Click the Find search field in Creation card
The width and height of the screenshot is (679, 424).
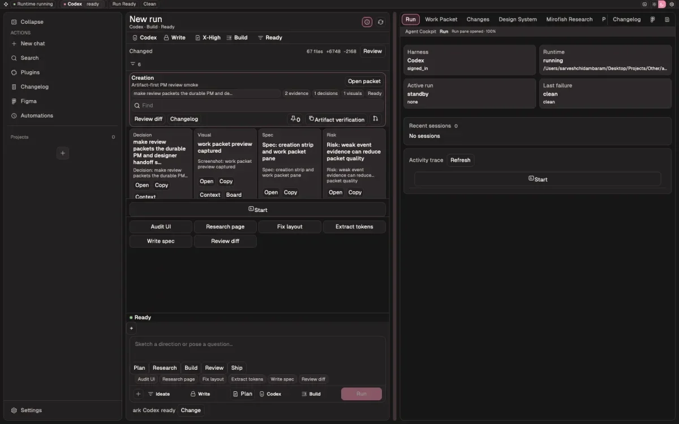click(257, 106)
